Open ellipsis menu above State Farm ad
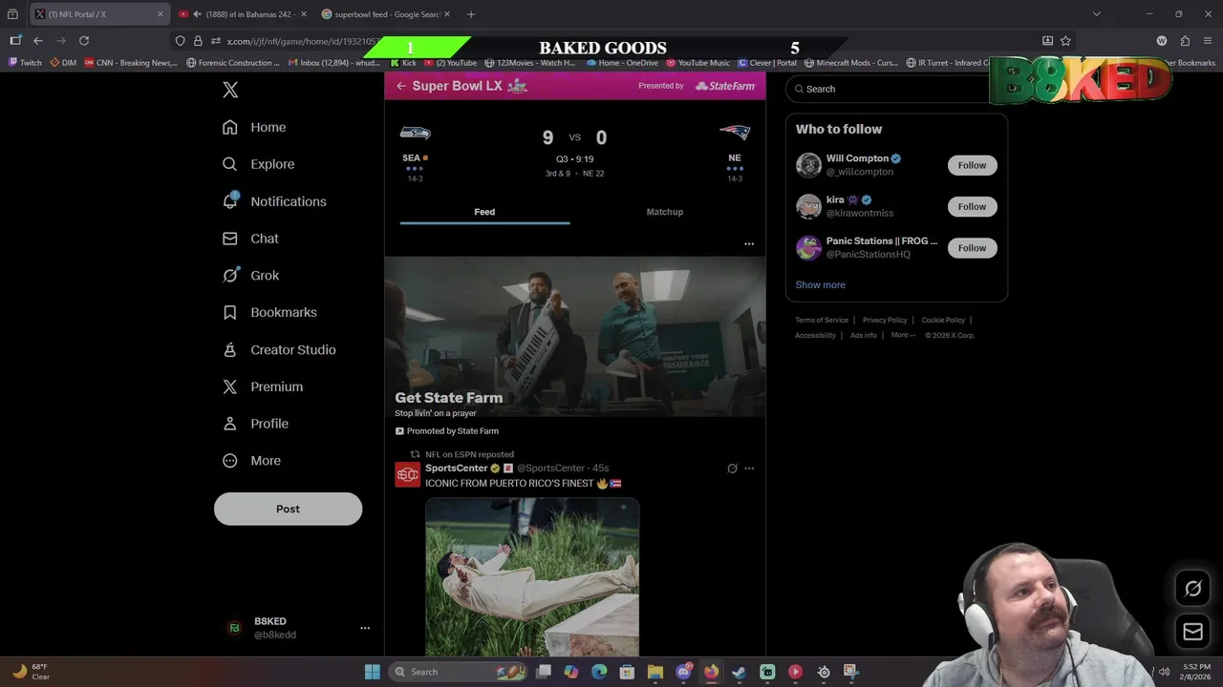This screenshot has width=1223, height=687. 749,243
